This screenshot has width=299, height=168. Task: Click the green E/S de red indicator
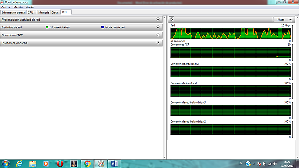click(47, 27)
